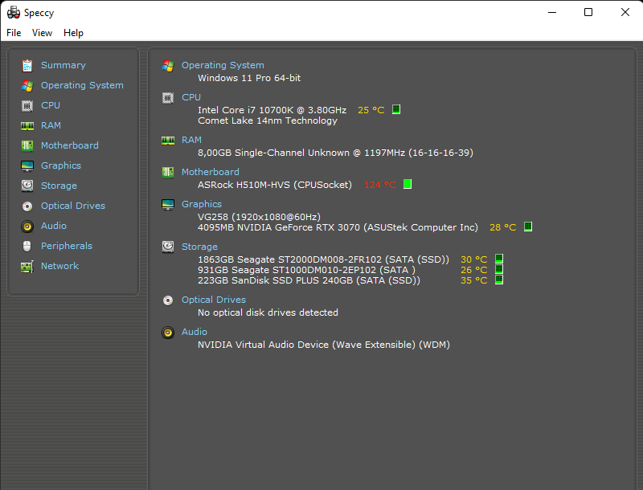Open the View menu

pyautogui.click(x=43, y=33)
